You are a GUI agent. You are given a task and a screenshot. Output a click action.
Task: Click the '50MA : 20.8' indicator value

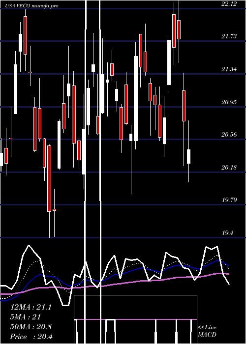pos(31,327)
